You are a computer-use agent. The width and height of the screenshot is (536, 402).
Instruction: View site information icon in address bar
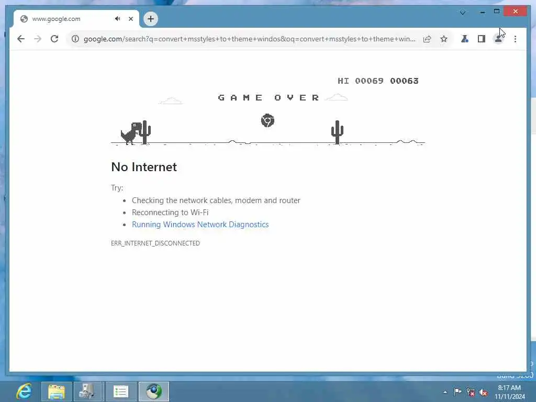point(75,39)
